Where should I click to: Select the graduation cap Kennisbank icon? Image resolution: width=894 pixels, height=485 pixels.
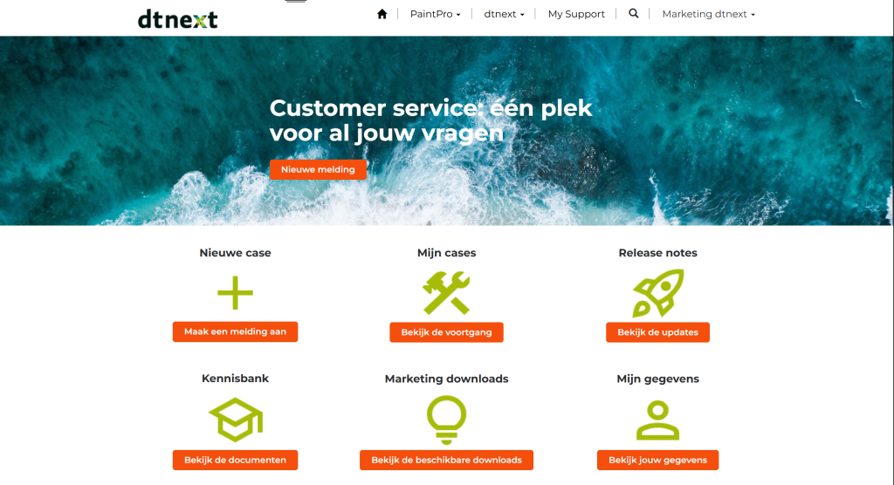pos(236,420)
